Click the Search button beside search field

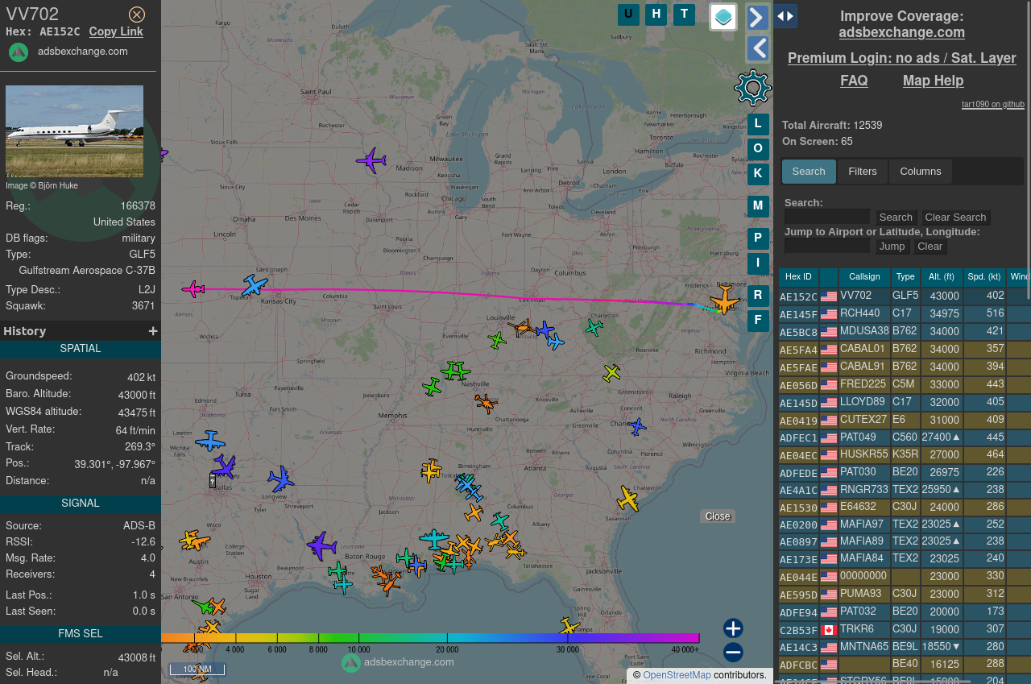[x=896, y=218]
